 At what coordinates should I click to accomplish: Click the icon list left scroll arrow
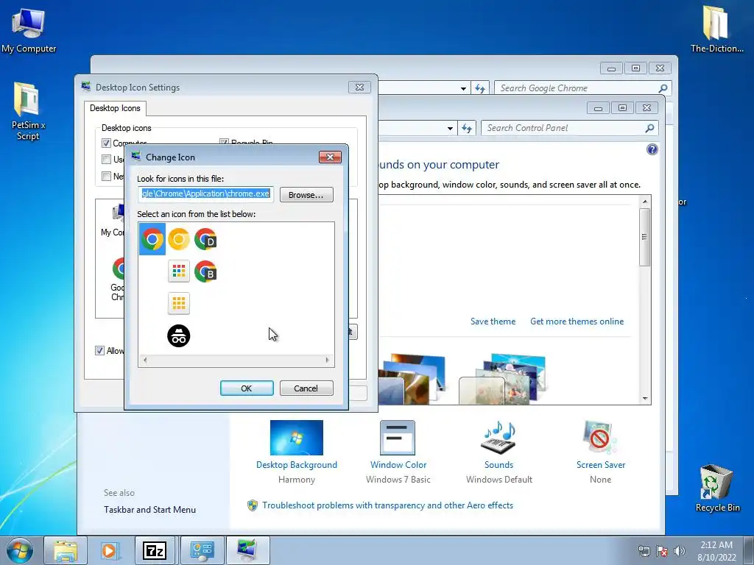145,360
